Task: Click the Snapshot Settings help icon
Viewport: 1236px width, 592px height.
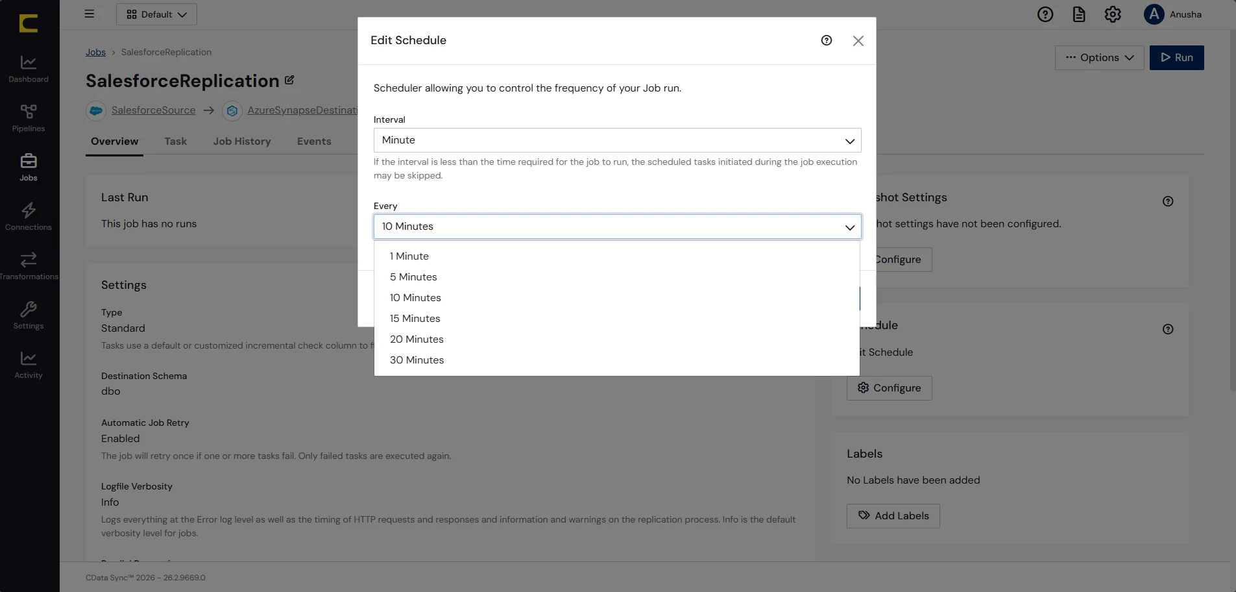Action: [1168, 201]
